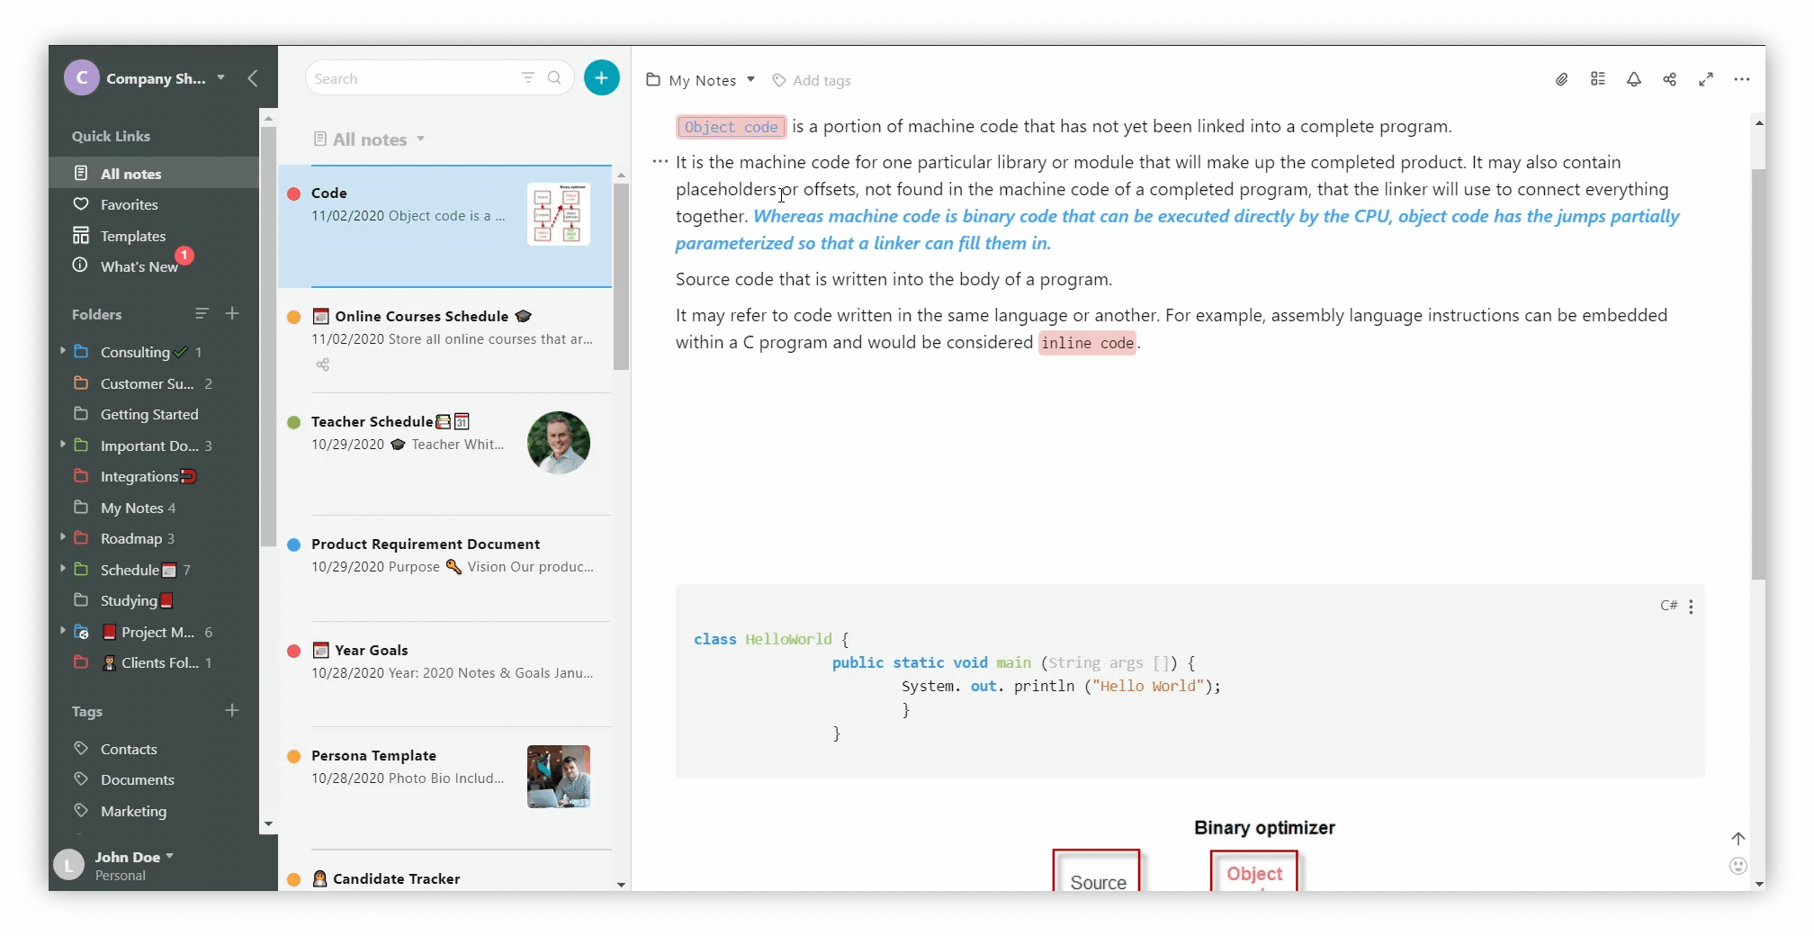Open the Code note in the list
The image size is (1814, 936).
(445, 226)
